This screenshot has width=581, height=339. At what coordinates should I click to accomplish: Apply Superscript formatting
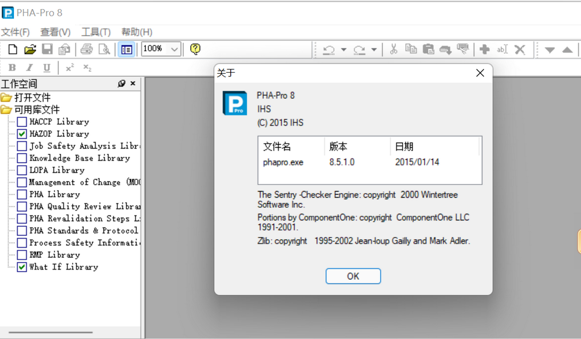point(69,67)
